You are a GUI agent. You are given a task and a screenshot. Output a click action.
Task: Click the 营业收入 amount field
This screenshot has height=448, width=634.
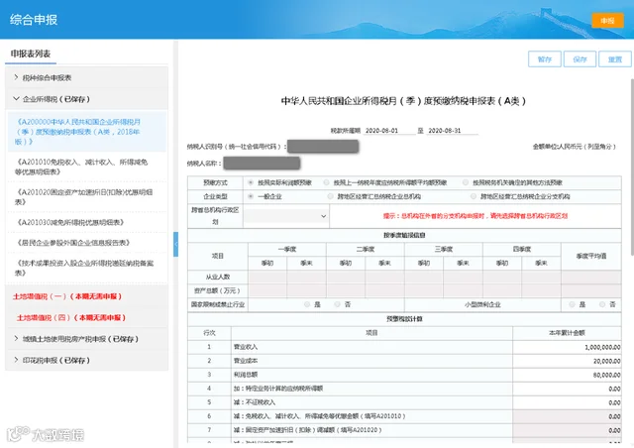point(567,347)
